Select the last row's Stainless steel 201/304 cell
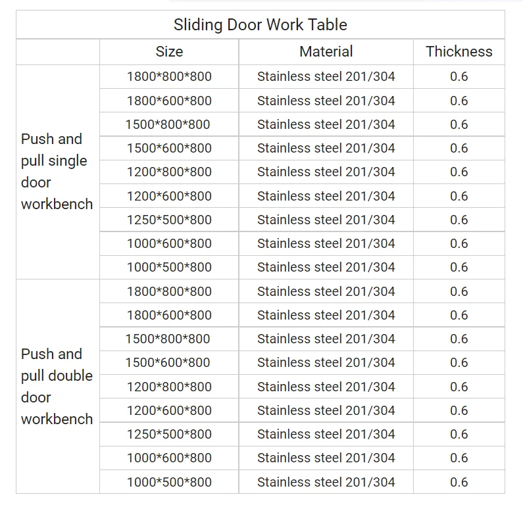This screenshot has width=523, height=507. click(x=326, y=482)
